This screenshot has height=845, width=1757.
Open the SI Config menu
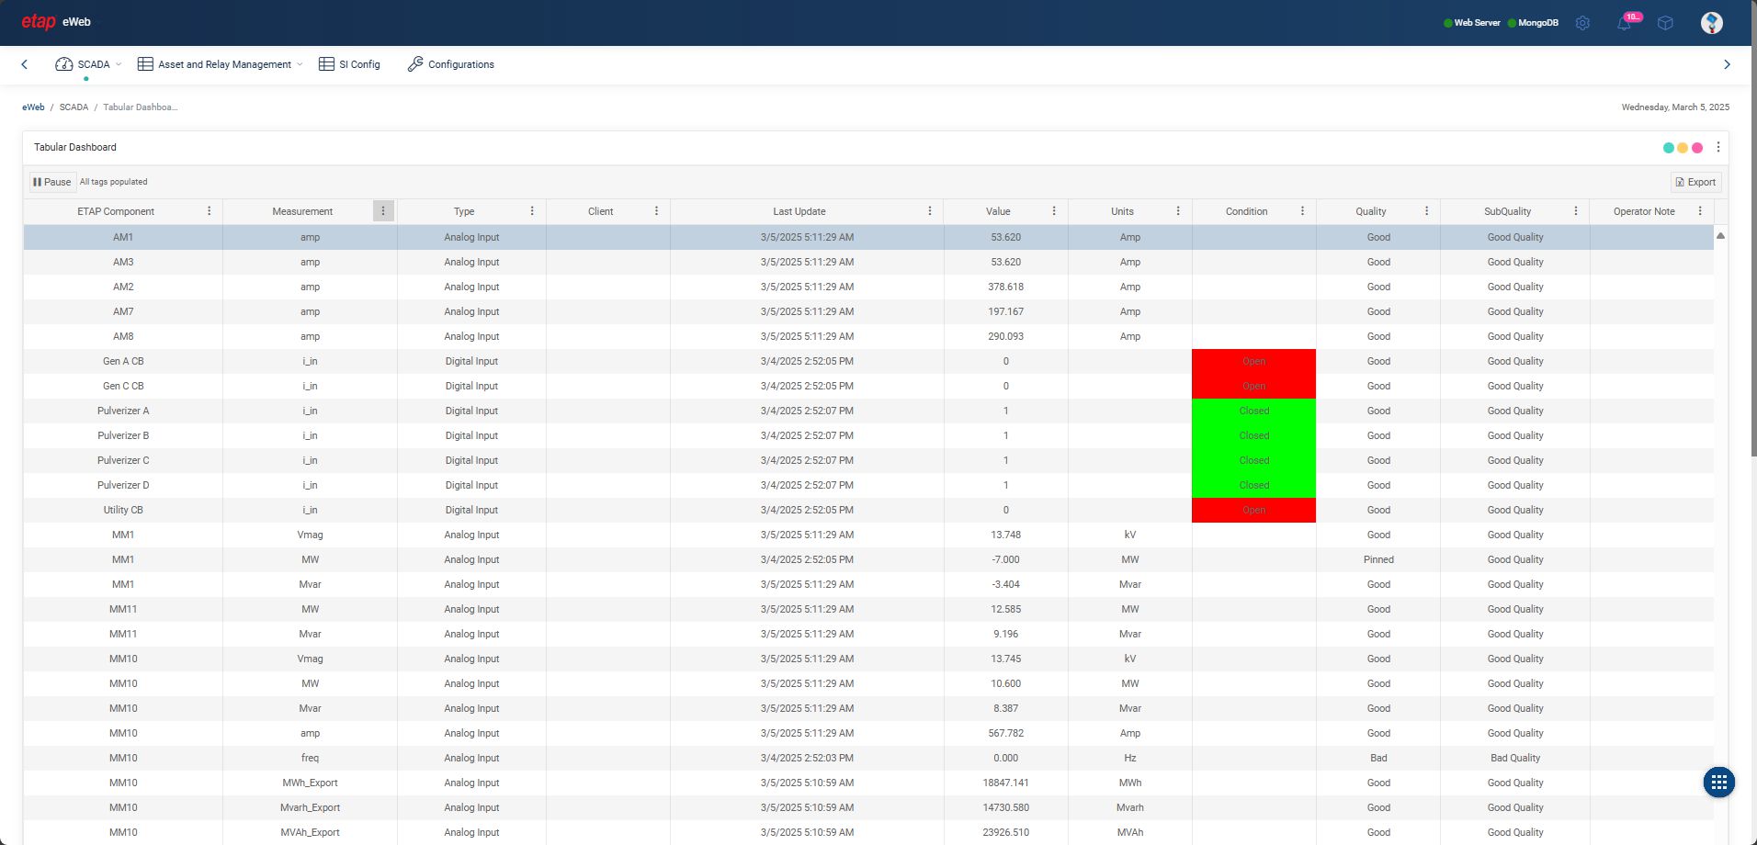coord(349,64)
